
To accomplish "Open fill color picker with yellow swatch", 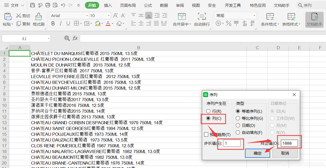I will coord(98,24).
